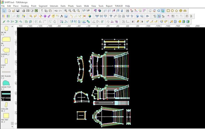This screenshot has width=205, height=129.
Task: Click the Undo arrow icon
Action: (56, 11)
